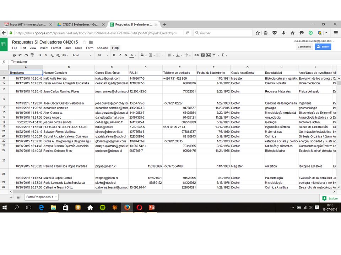
Task: Open the Firefox hamburger menu
Action: click(x=336, y=33)
